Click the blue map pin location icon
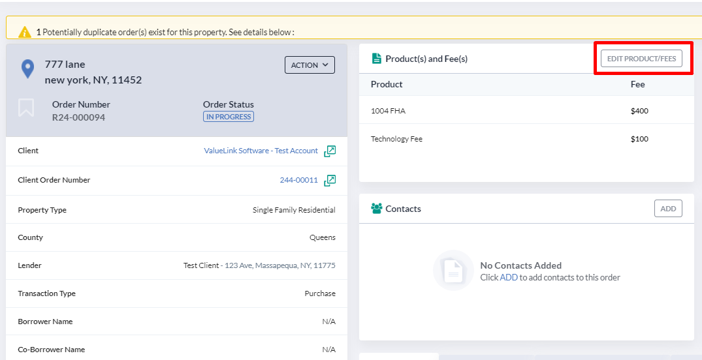The width and height of the screenshot is (702, 360). [28, 69]
